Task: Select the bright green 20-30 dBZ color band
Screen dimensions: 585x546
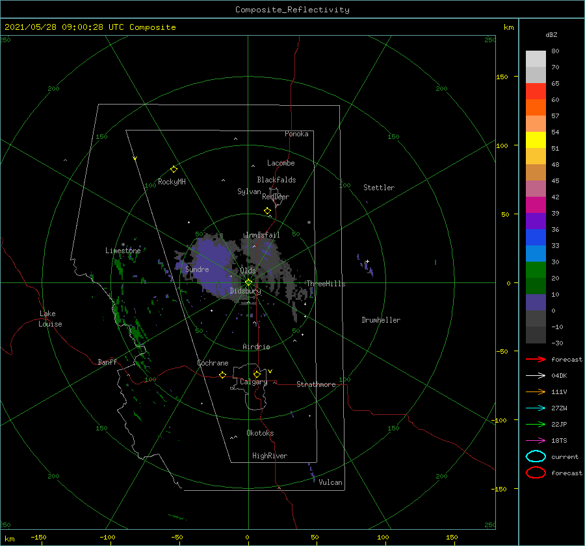Action: [536, 270]
